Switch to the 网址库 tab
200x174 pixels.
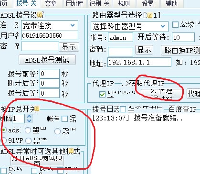tap(74, 4)
